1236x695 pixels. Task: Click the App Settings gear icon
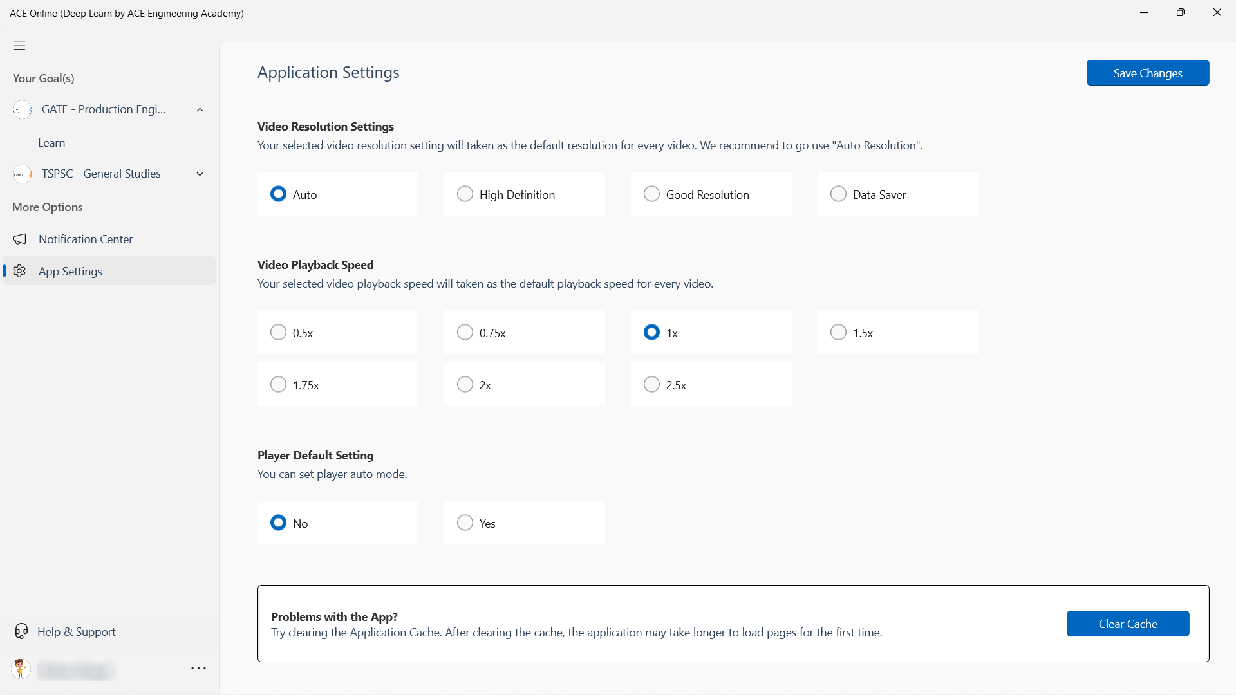click(x=20, y=271)
